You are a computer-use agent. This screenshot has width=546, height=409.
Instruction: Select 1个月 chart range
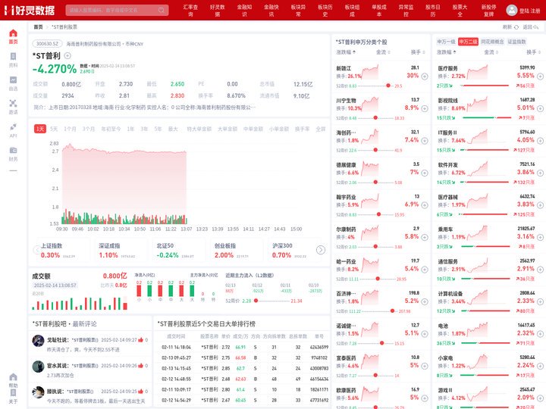[x=70, y=129]
